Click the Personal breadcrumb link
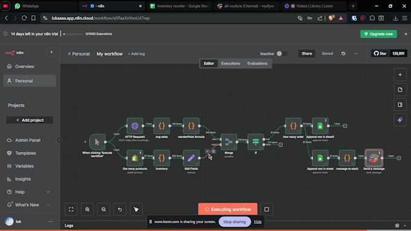The width and height of the screenshot is (411, 231). tap(79, 54)
